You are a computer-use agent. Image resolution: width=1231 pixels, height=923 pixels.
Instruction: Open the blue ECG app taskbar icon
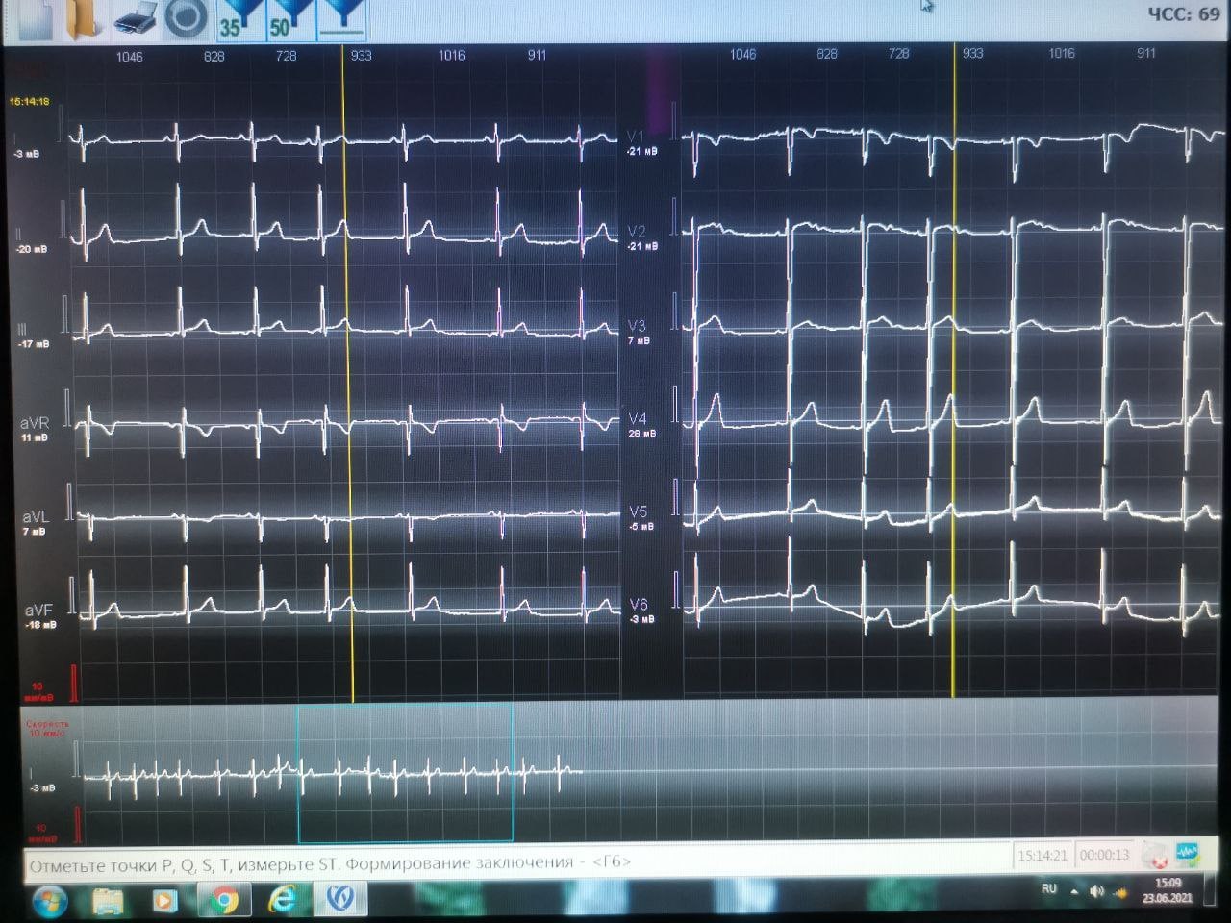339,898
